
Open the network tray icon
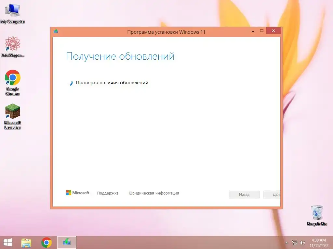[x=295, y=243]
